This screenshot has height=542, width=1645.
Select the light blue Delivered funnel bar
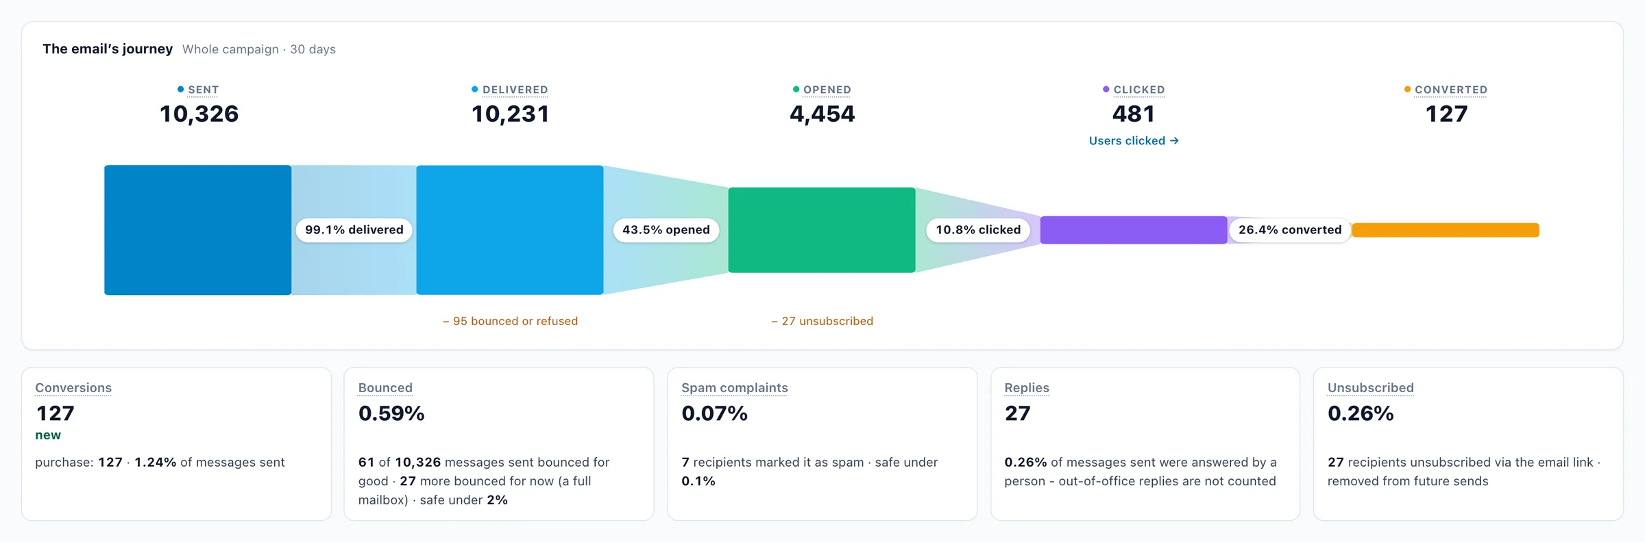(510, 230)
